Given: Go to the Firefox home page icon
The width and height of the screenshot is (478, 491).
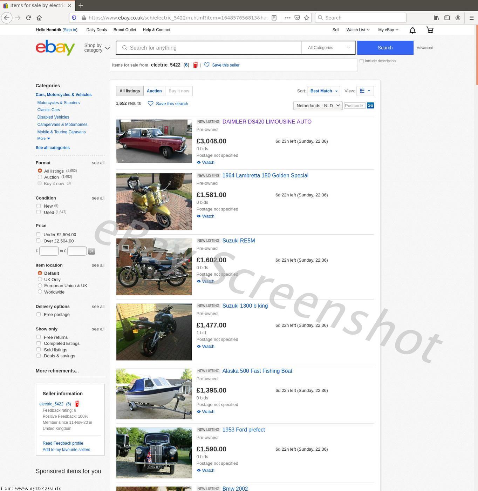Looking at the screenshot, I should tap(39, 18).
